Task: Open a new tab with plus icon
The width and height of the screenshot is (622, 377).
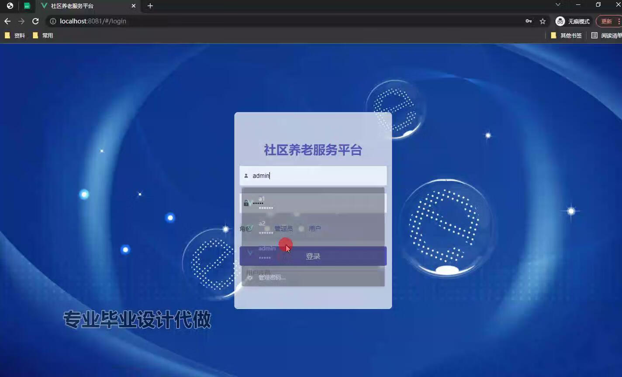Action: (150, 6)
